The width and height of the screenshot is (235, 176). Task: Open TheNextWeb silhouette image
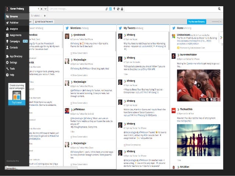(199, 140)
